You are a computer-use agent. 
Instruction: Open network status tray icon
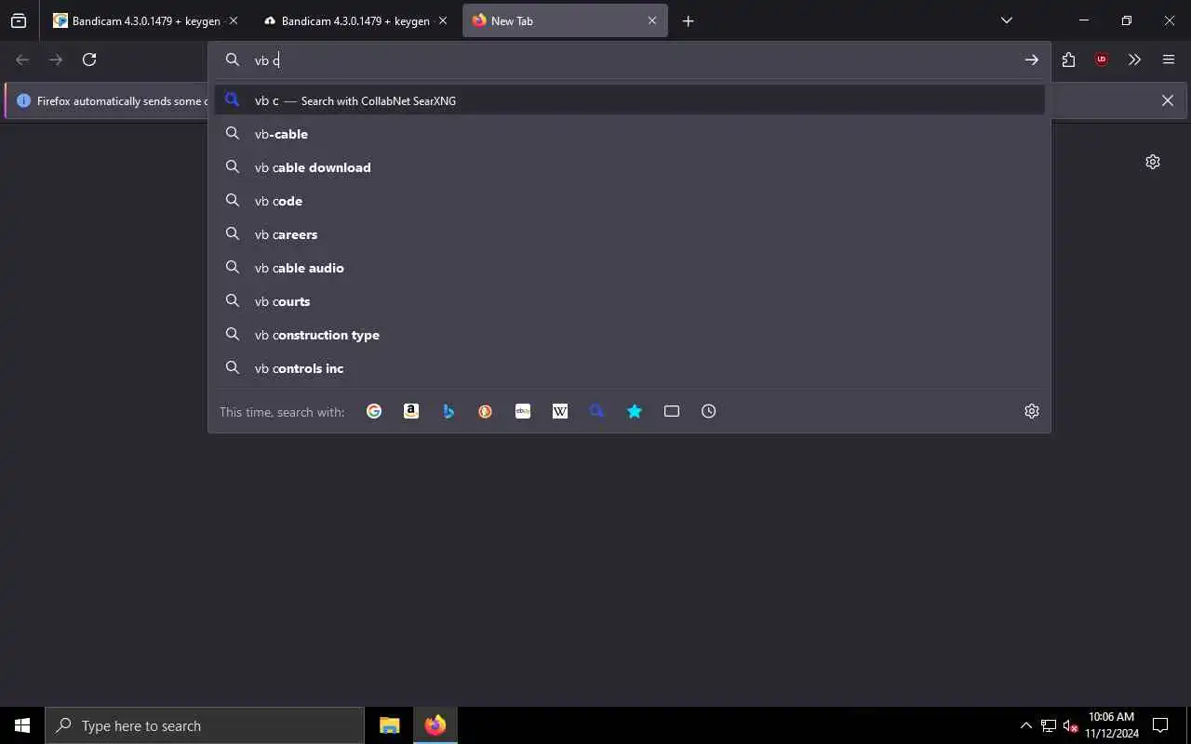click(1049, 725)
